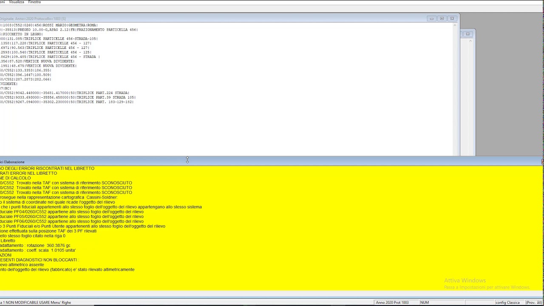The image size is (544, 306).
Task: Click the line with 396.1647|100.509
Action: pyautogui.click(x=25, y=75)
